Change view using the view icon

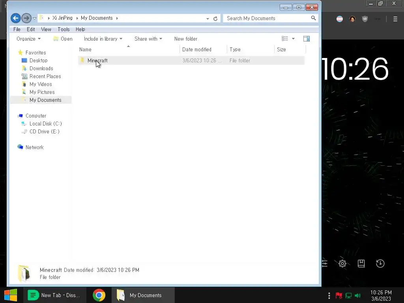point(285,39)
